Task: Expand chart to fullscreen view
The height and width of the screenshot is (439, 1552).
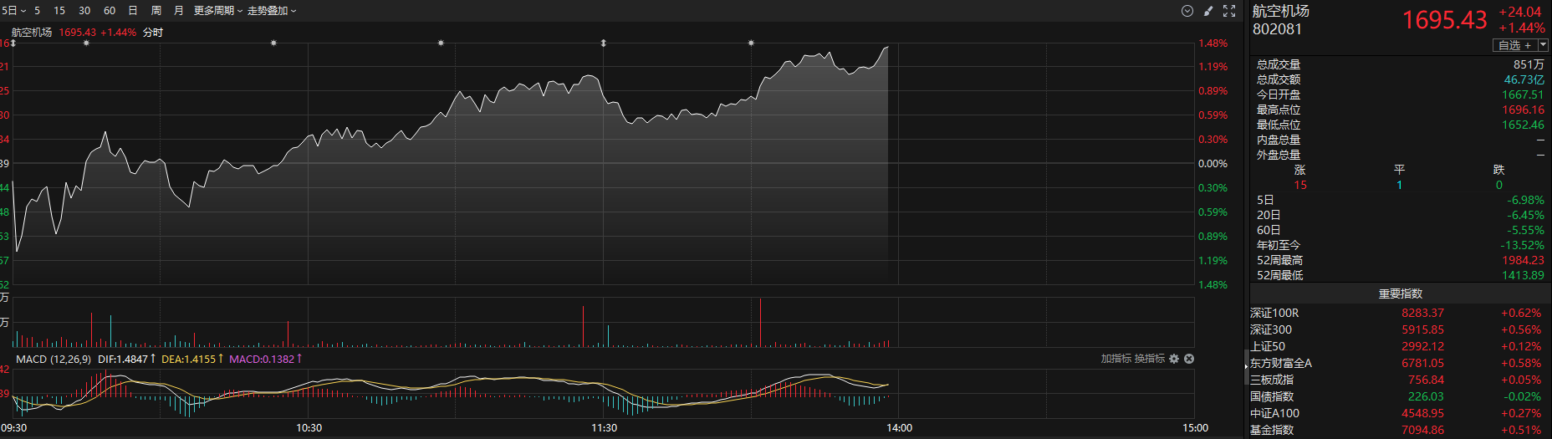Action: [1229, 11]
